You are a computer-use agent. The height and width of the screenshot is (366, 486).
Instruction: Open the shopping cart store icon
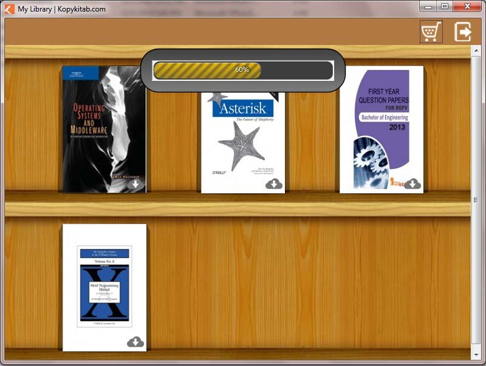[431, 32]
